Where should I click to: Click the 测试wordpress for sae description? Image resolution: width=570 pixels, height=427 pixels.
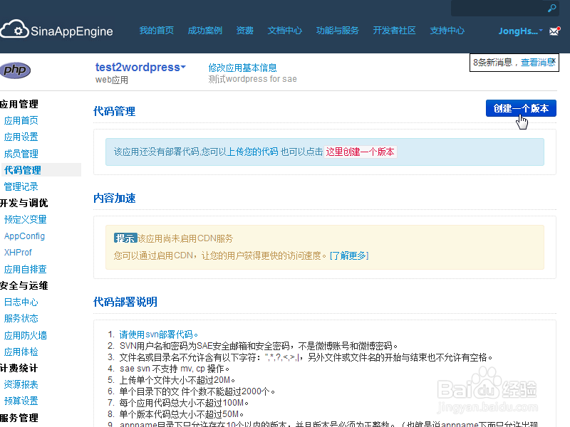pos(253,79)
